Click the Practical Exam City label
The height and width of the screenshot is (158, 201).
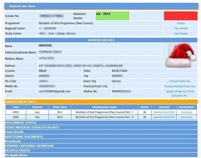point(95,86)
